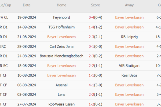Click the 1-2 score of the Essen match

91,104
